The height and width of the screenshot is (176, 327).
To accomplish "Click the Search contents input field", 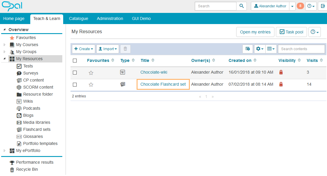I will click(x=301, y=49).
